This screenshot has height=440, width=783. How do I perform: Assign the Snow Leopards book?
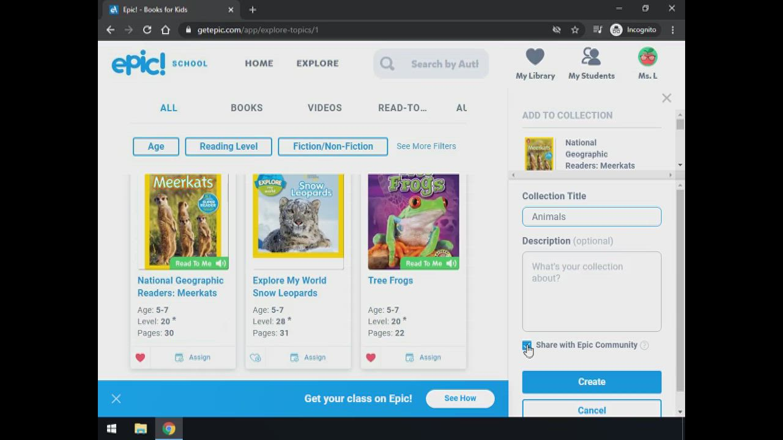(308, 358)
